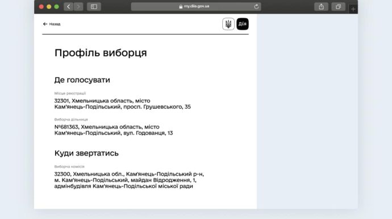Toggle the Safari sidebar button
Image resolution: width=392 pixels, height=219 pixels.
coord(94,7)
